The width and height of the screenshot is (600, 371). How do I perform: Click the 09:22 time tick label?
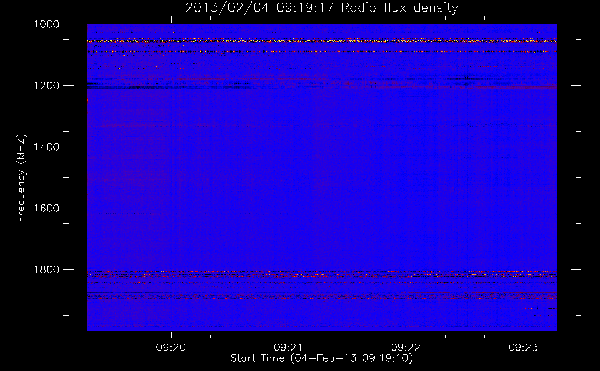point(406,348)
